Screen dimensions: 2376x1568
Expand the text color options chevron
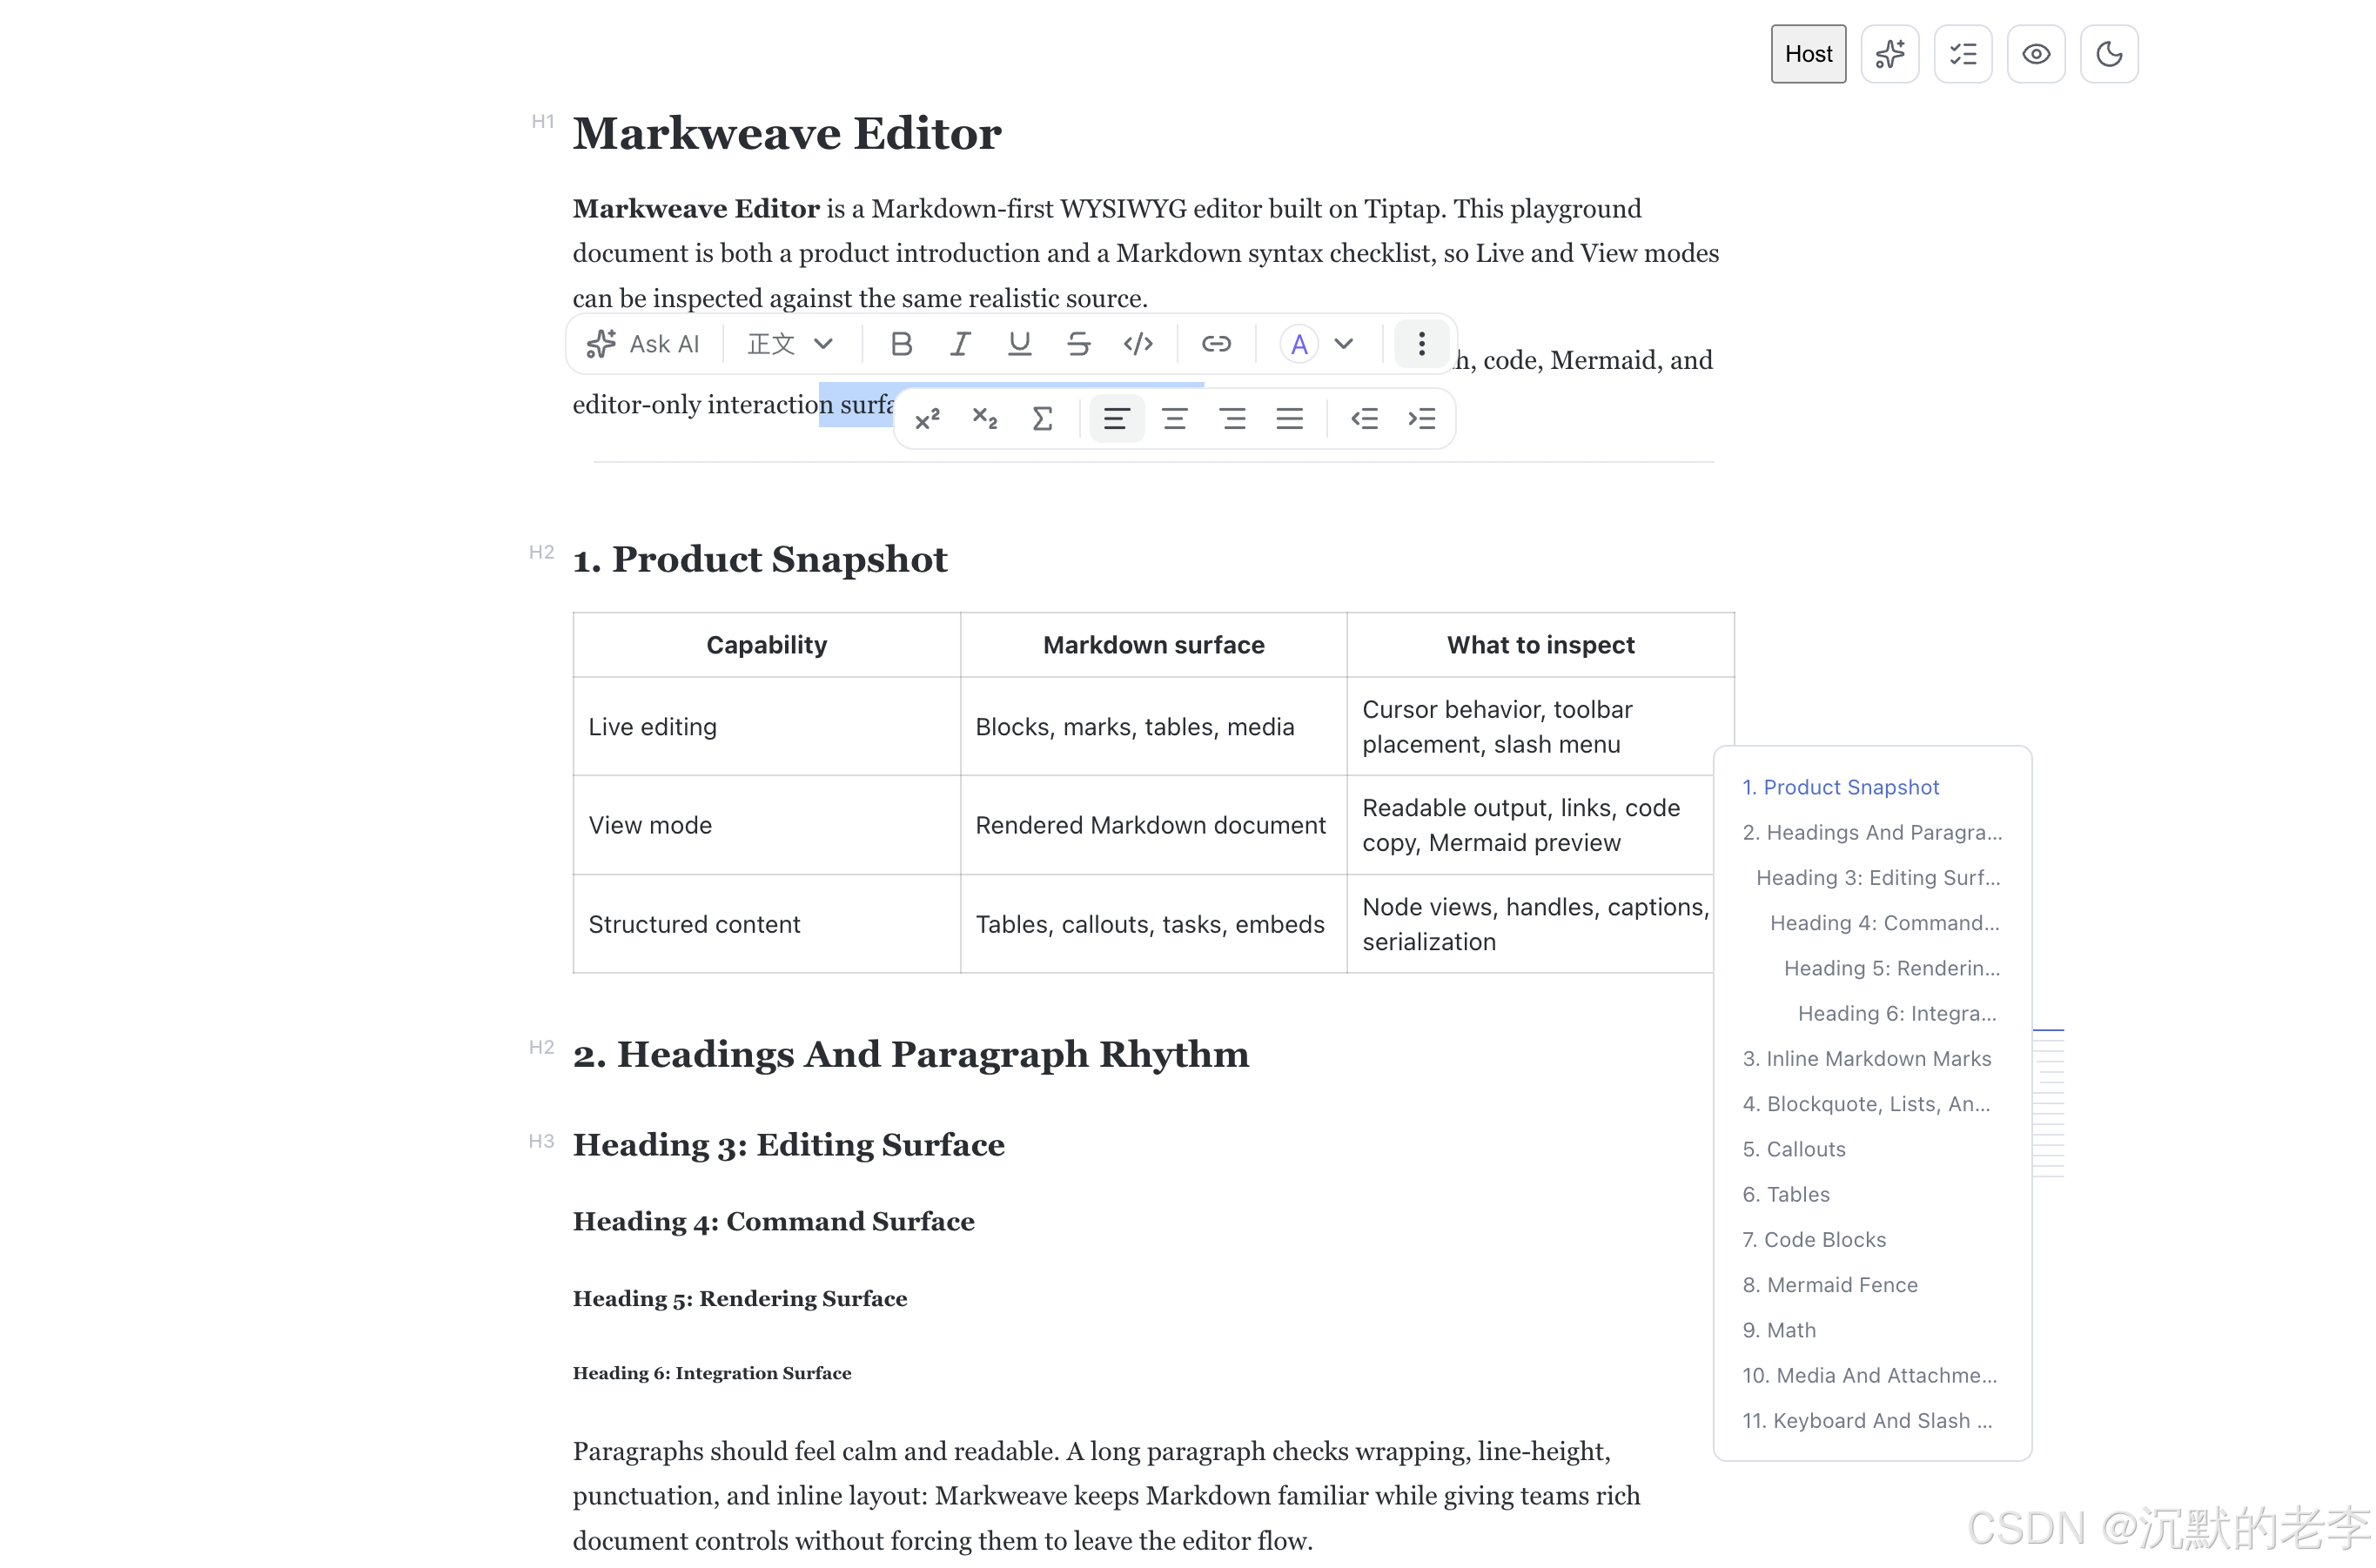pyautogui.click(x=1344, y=344)
